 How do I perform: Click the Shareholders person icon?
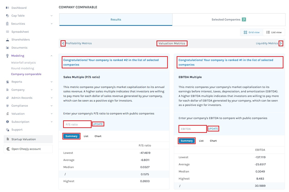7,40
